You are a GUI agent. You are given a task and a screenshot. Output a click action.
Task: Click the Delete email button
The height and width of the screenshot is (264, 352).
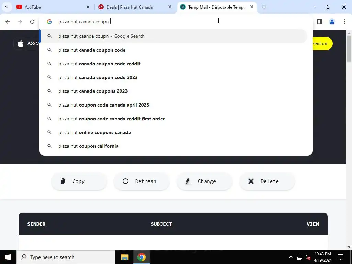click(267, 181)
